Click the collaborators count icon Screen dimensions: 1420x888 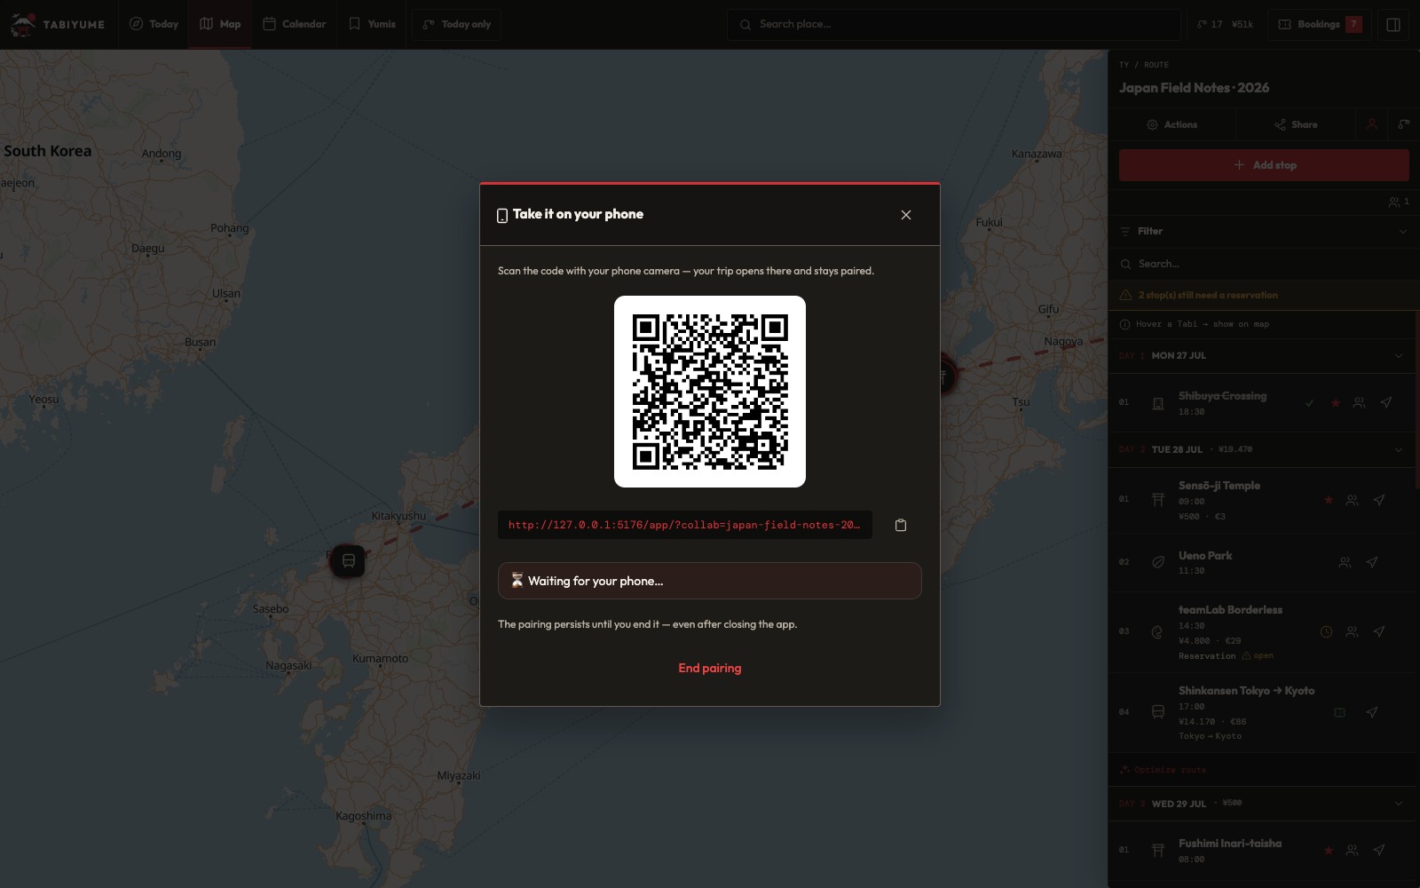coord(1399,202)
